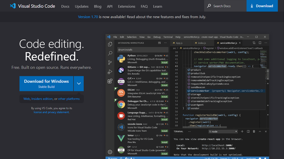Expand the download options chevron dropdown
The image size is (284, 159).
point(79,83)
